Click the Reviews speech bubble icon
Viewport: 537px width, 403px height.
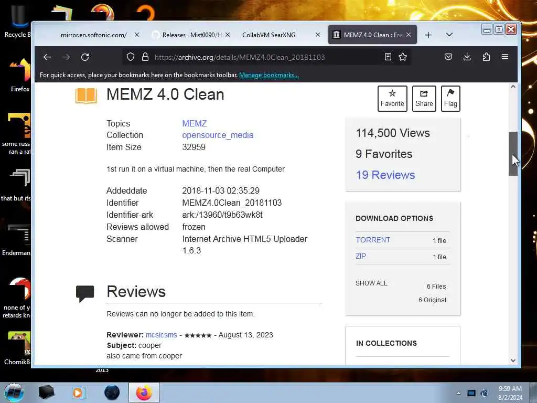click(x=85, y=294)
